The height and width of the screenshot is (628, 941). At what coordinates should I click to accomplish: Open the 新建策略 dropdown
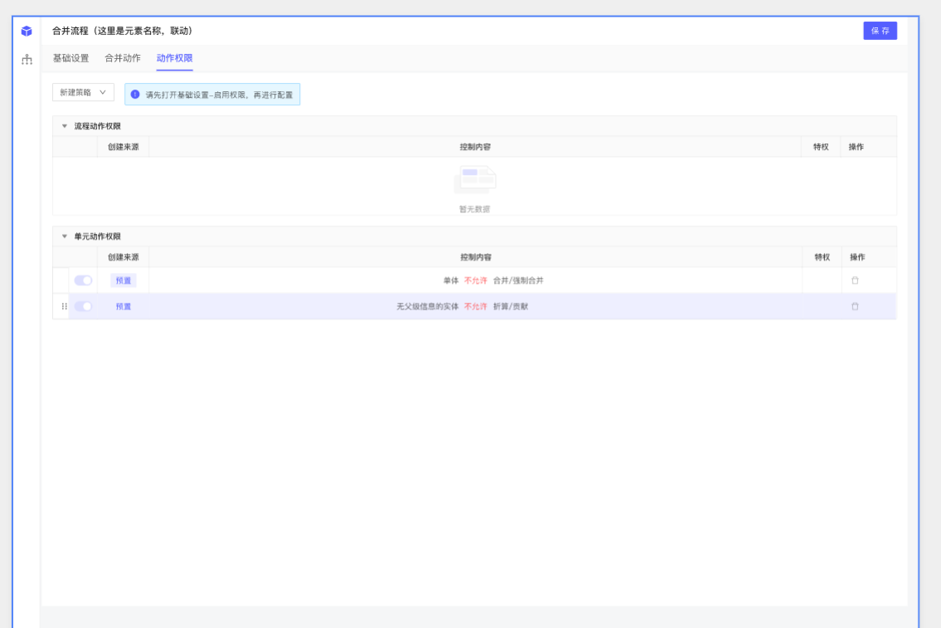click(x=83, y=93)
